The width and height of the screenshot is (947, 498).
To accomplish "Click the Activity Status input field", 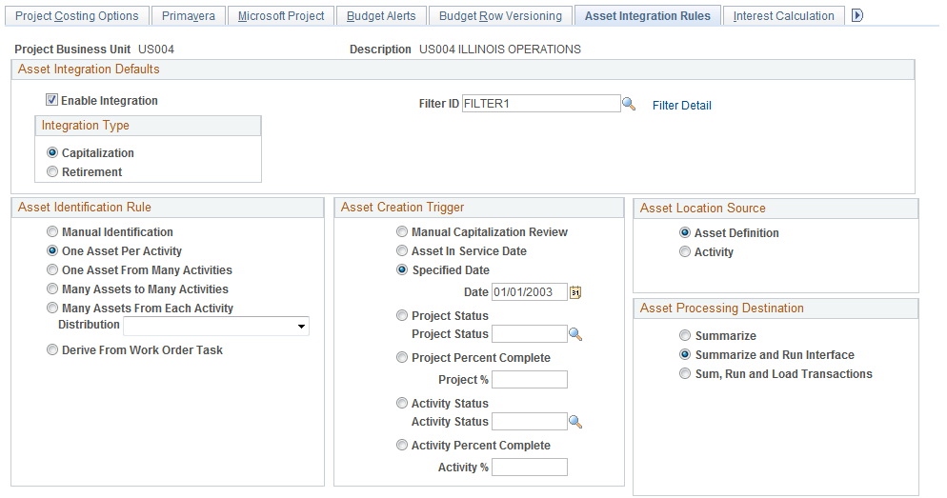I will 530,421.
